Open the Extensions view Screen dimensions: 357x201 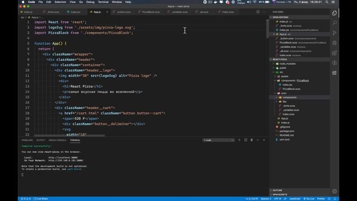334,53
